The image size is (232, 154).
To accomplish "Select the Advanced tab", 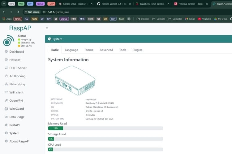I will click(x=106, y=50).
